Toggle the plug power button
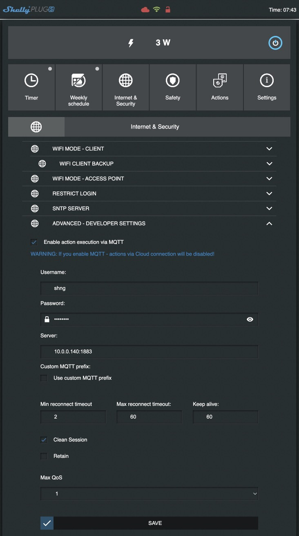 [275, 43]
